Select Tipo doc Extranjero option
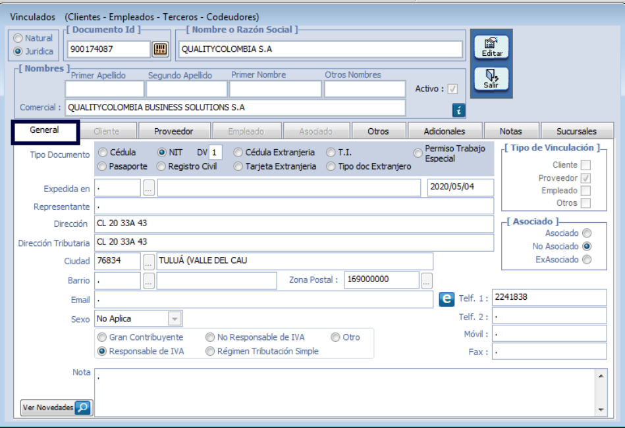Screen dimensions: 625x428 click(331, 166)
